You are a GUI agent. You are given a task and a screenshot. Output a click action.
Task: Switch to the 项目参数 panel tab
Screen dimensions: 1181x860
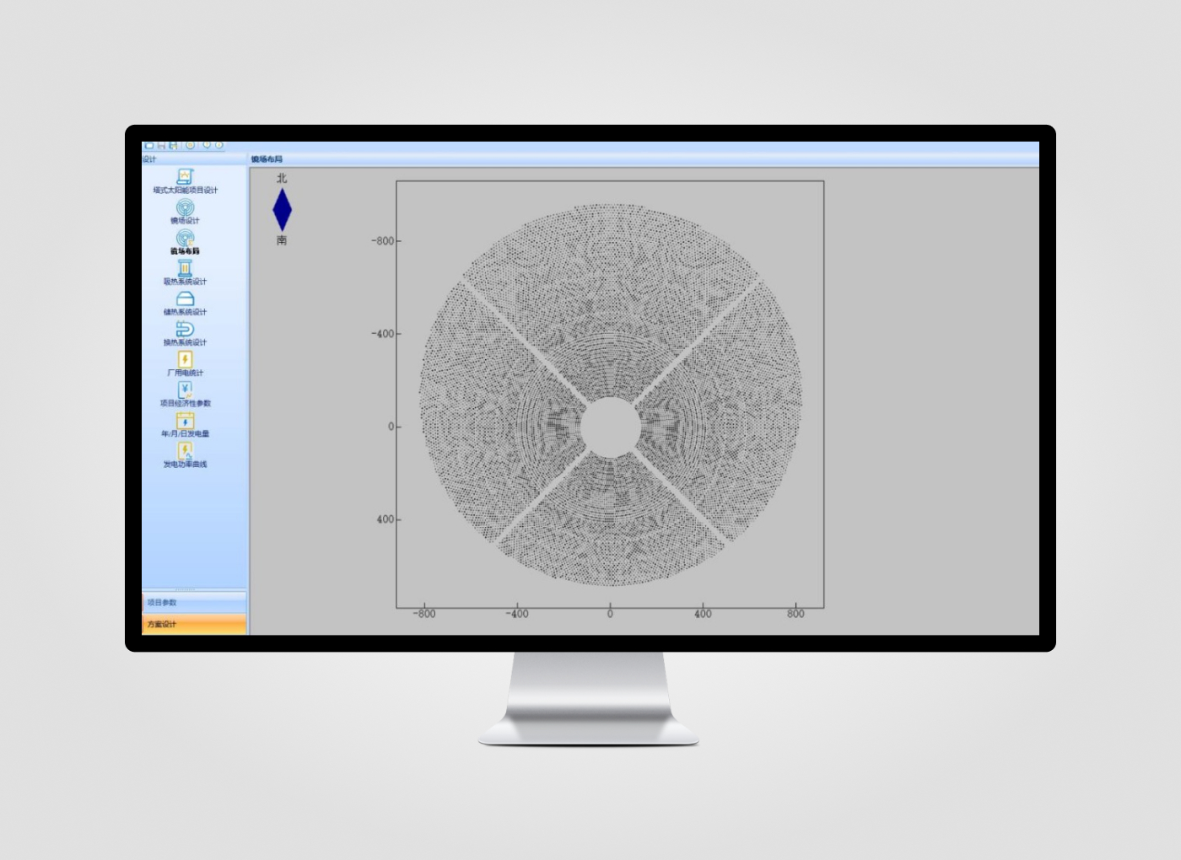(x=194, y=602)
